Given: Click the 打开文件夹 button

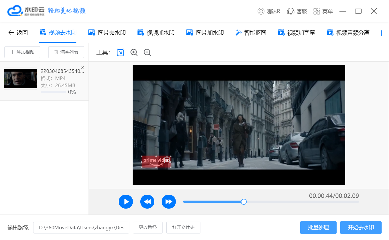Looking at the screenshot, I should (183, 228).
